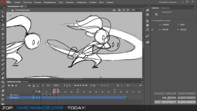
Task: Select the Paint Bucket tool
Action: pos(3,78)
